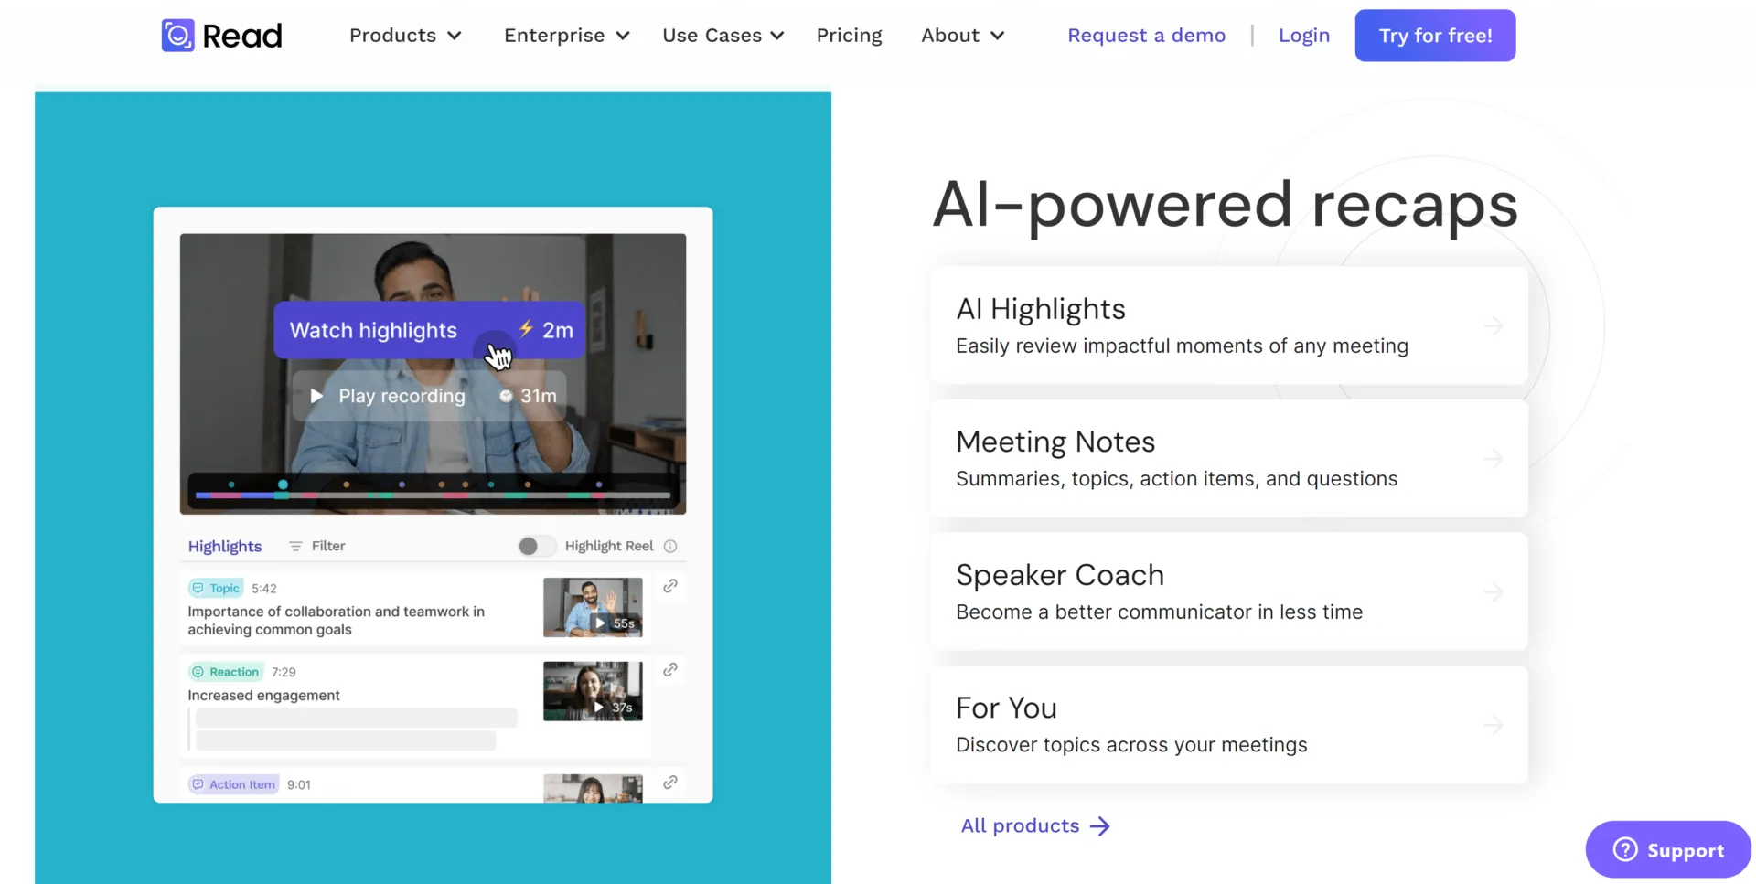Toggle the Highlight Reel switch

coord(537,546)
